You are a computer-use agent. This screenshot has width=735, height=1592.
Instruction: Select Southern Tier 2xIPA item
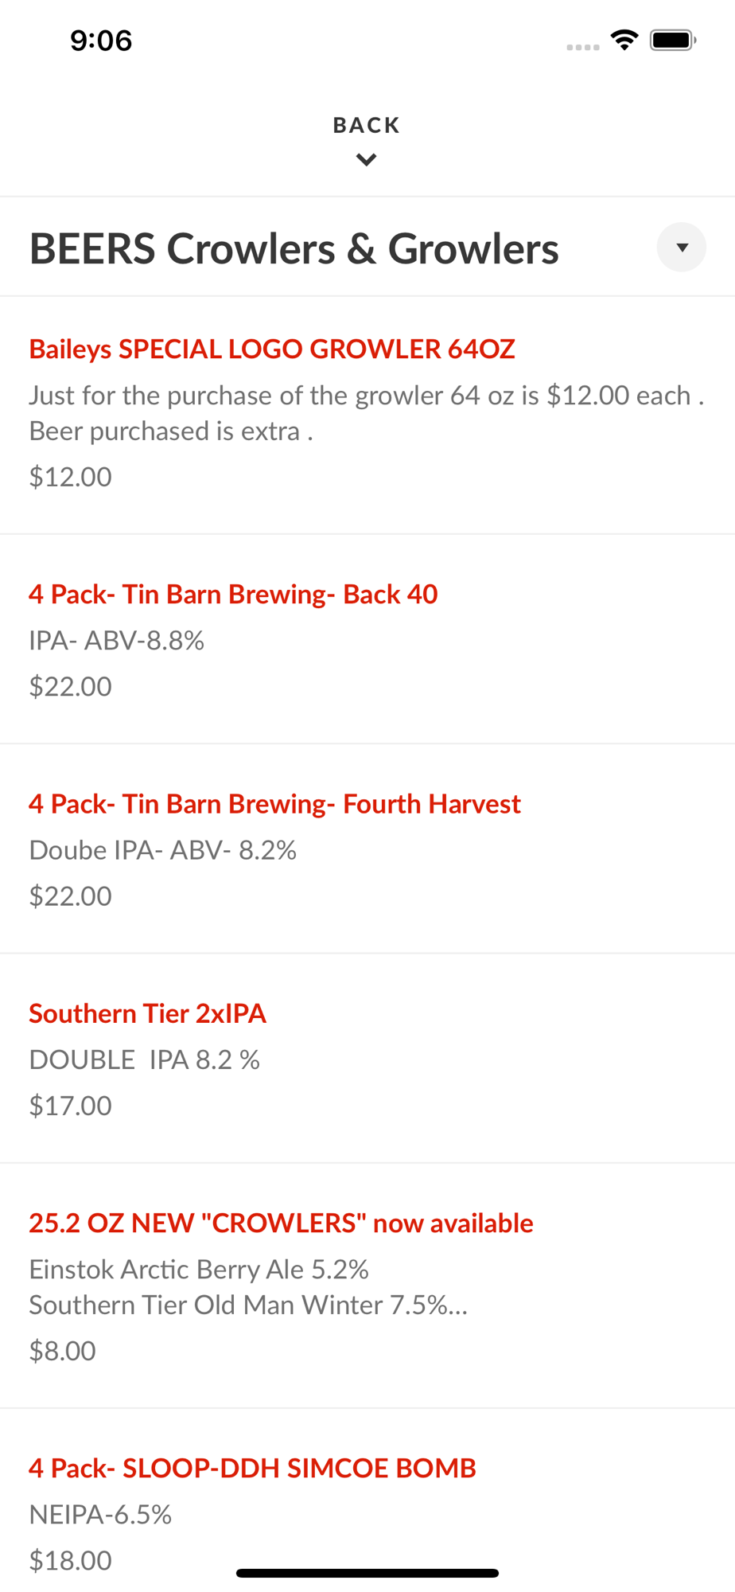tap(367, 1058)
